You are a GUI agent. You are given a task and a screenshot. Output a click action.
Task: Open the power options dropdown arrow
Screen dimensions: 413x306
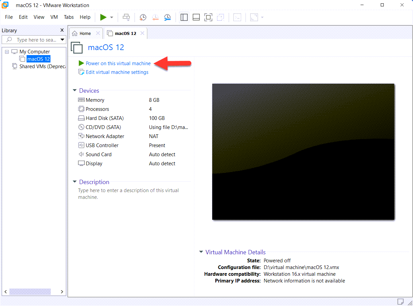click(112, 17)
